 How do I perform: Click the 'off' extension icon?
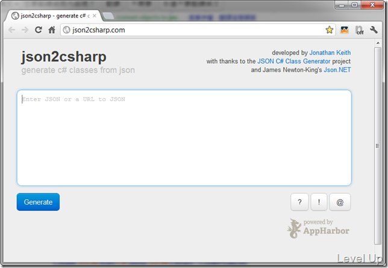tap(360, 30)
